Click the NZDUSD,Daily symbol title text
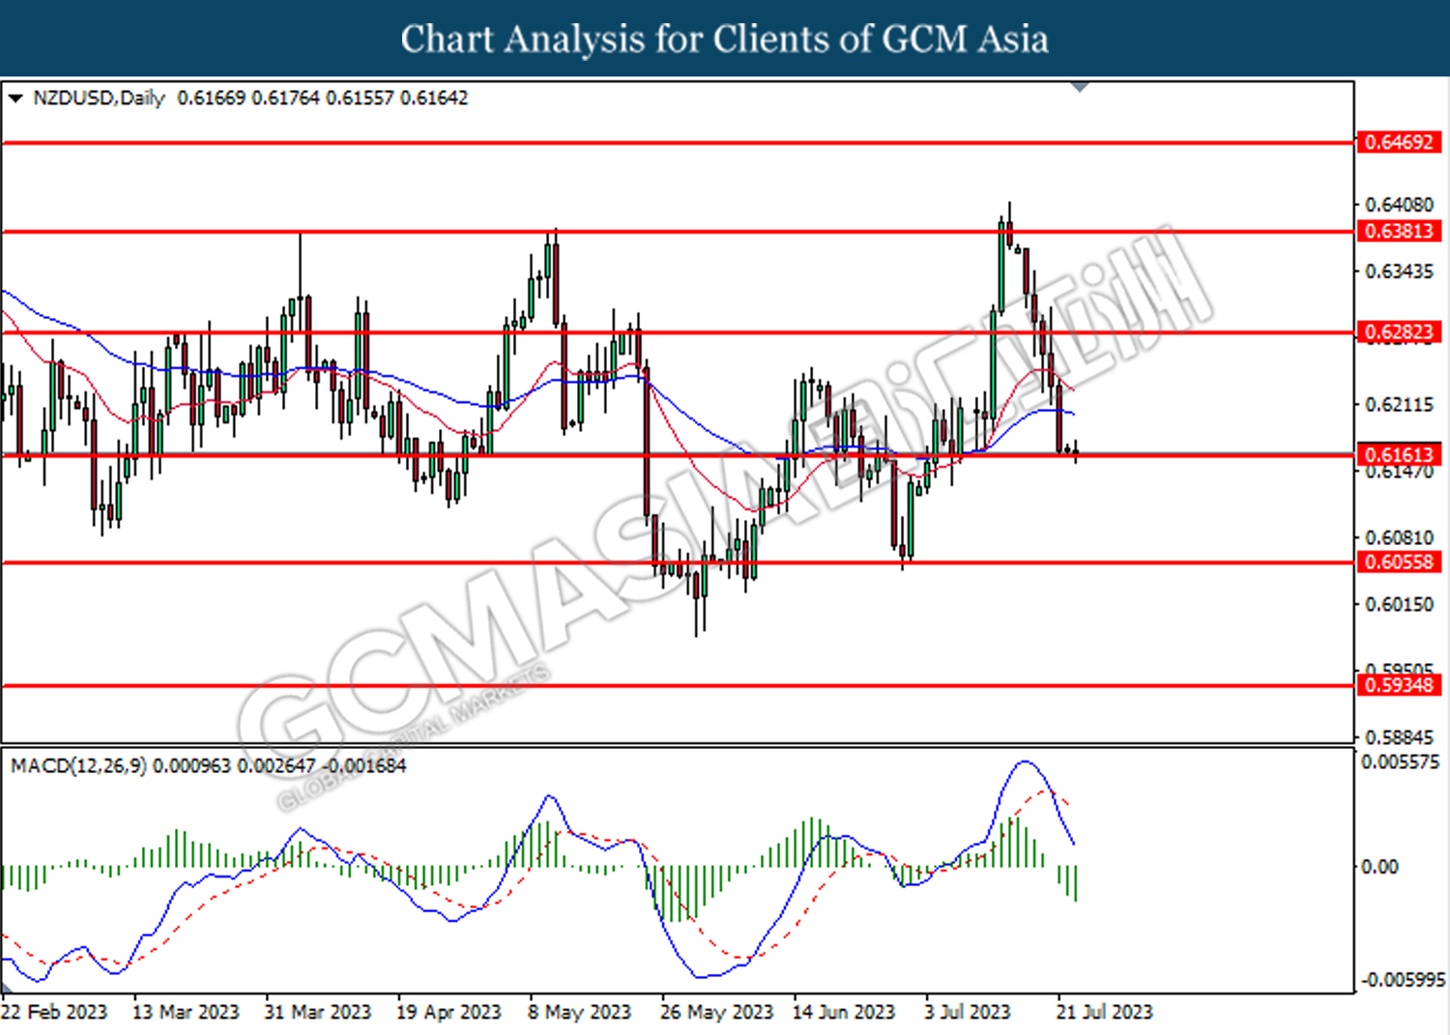The width and height of the screenshot is (1450, 1035). [x=99, y=99]
